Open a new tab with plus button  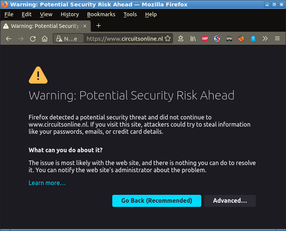tap(98, 26)
